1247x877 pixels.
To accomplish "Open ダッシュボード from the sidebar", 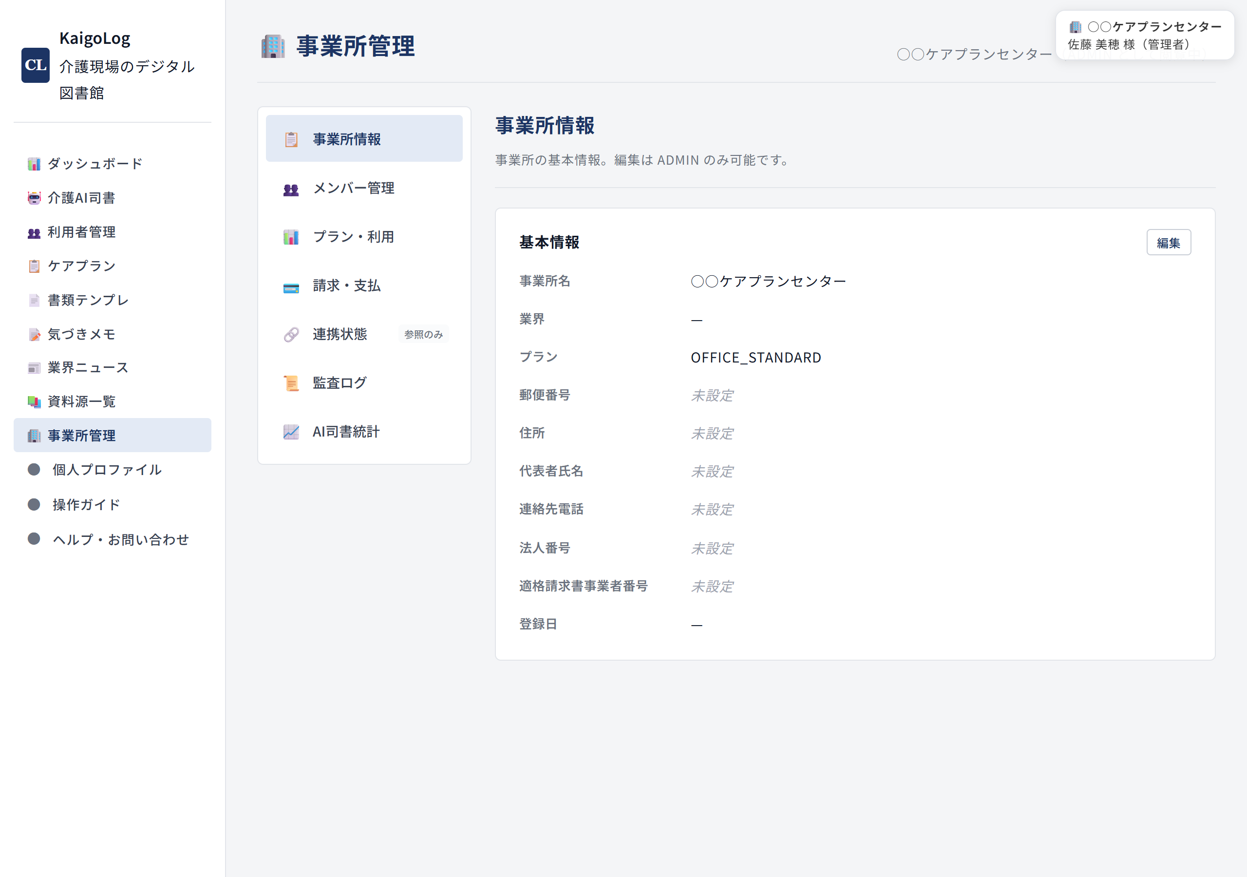I will coord(113,164).
